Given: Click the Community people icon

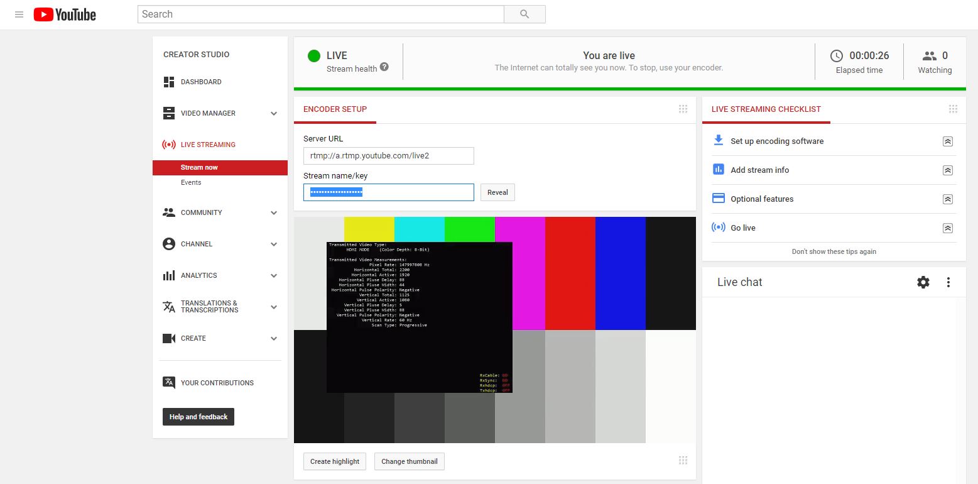Looking at the screenshot, I should 168,212.
